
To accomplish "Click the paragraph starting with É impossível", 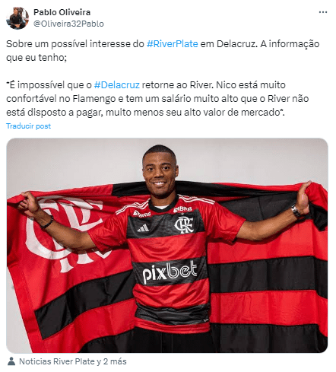I will tap(157, 98).
